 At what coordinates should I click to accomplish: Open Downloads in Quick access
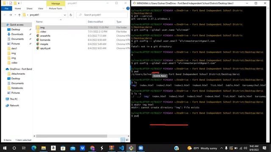[x=17, y=34]
